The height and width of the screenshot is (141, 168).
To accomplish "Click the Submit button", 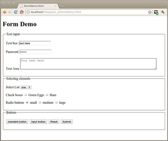I will pos(67,122).
